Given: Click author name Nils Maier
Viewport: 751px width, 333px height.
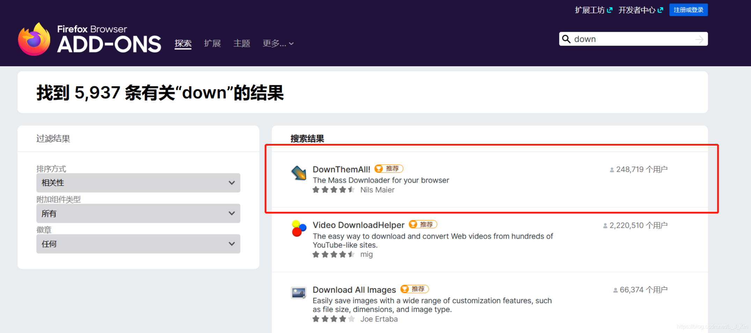Looking at the screenshot, I should click(x=377, y=190).
